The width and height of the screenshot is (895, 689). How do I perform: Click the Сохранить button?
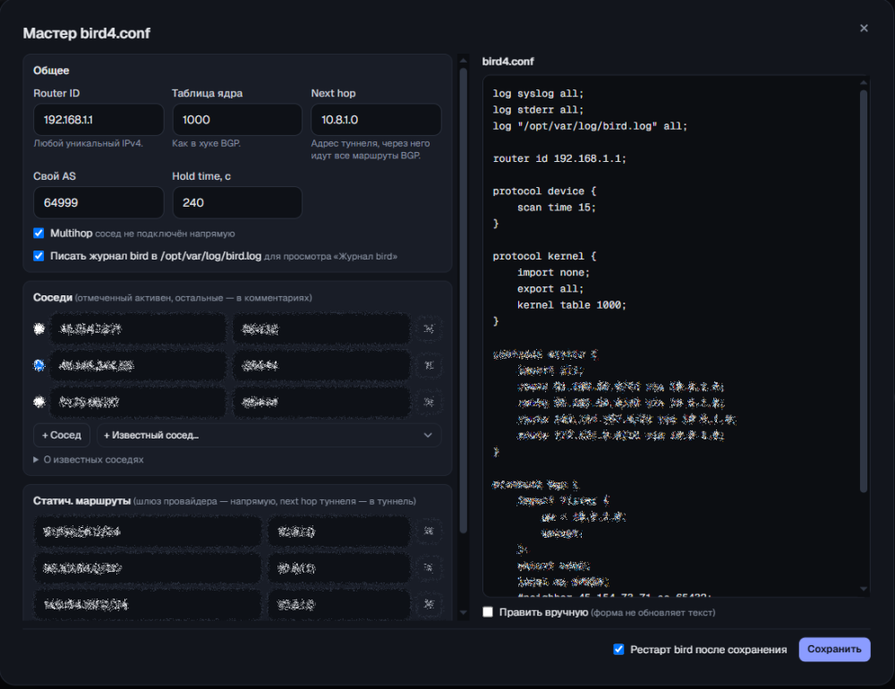pyautogui.click(x=834, y=649)
